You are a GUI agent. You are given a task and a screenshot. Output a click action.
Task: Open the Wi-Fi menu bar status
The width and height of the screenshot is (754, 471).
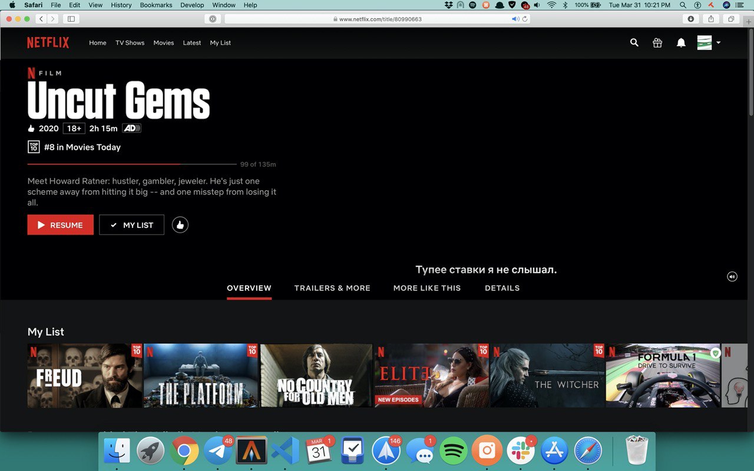coord(551,5)
